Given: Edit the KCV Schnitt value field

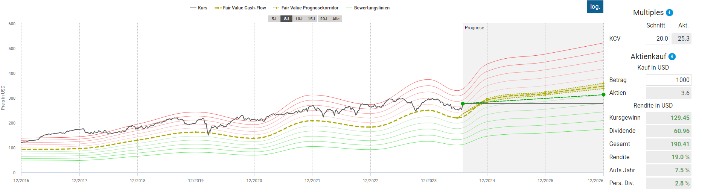Looking at the screenshot, I should coord(658,38).
